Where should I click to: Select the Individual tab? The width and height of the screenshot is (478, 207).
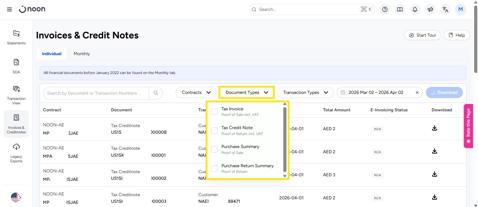[x=51, y=54]
